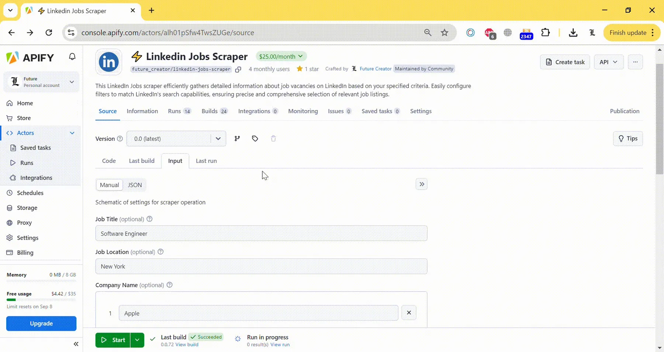Follow the View build link

(187, 345)
